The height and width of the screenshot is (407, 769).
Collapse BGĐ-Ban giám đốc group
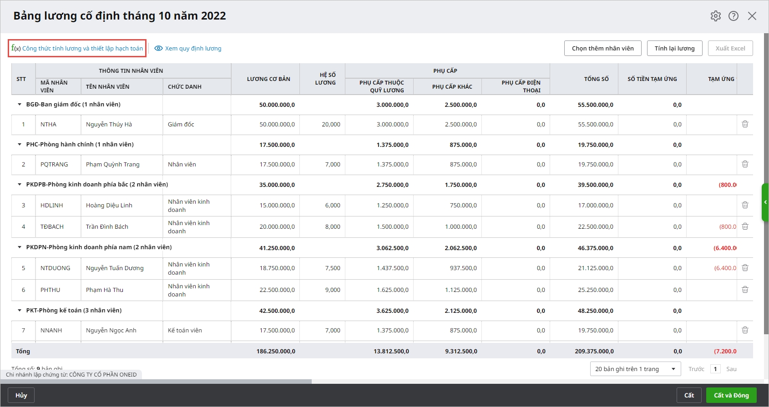click(20, 105)
